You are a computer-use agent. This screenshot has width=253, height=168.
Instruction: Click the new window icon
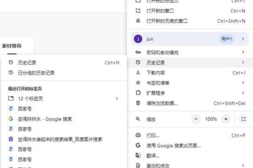[138, 11]
